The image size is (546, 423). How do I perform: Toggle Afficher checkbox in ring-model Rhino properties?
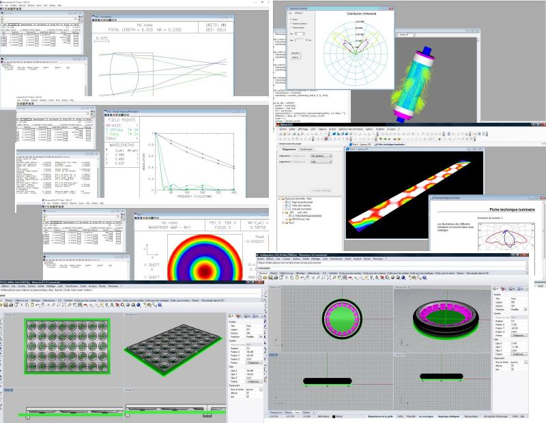[513, 366]
